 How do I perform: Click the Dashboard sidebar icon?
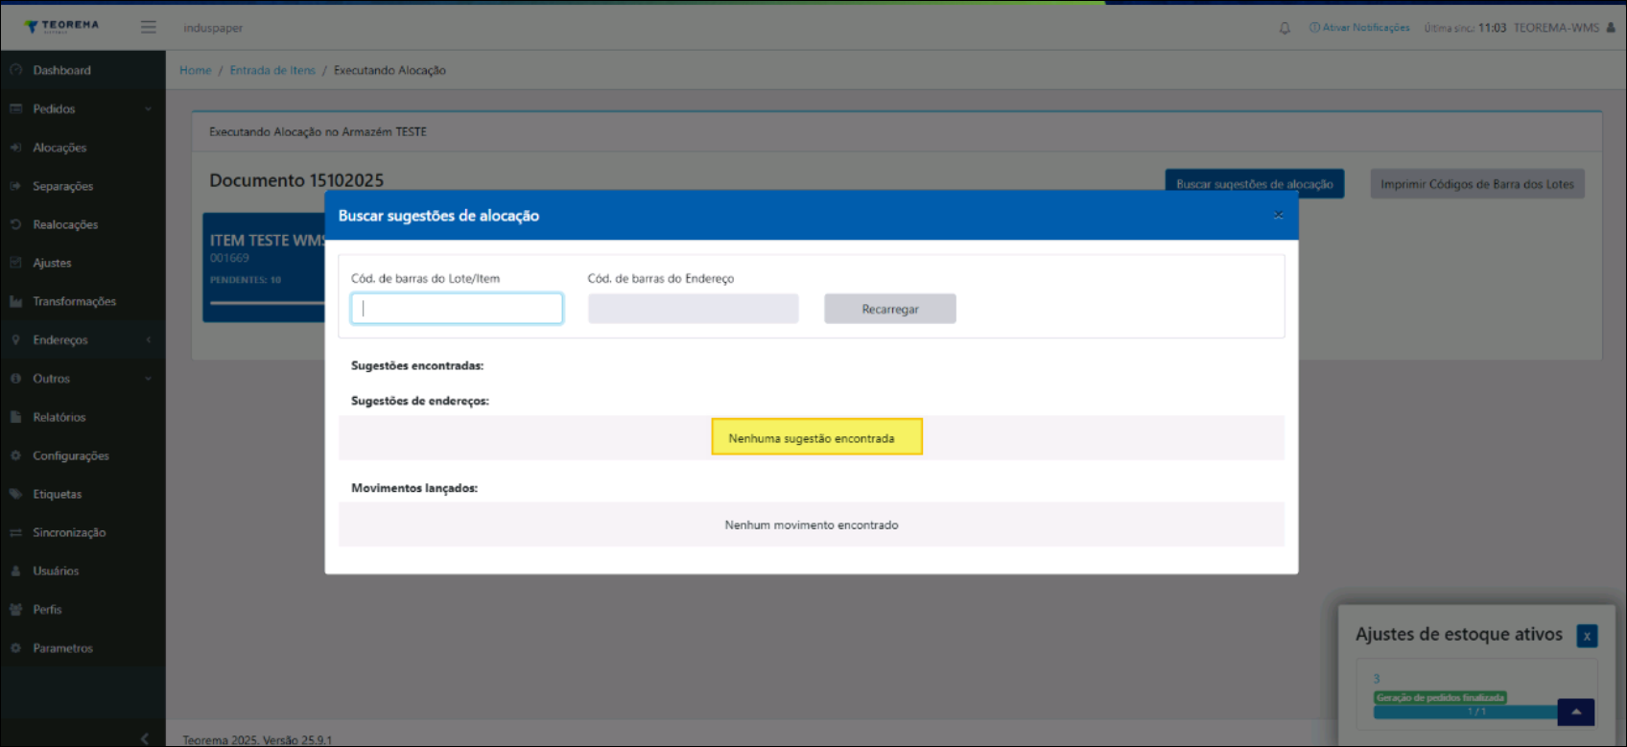click(15, 70)
